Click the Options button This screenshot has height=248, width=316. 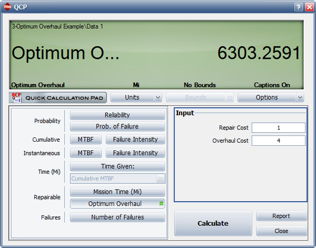click(267, 97)
